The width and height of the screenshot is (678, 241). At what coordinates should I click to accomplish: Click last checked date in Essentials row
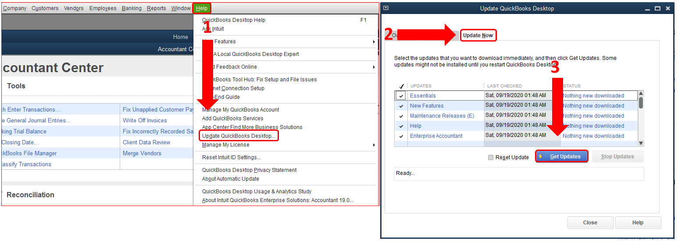point(516,95)
